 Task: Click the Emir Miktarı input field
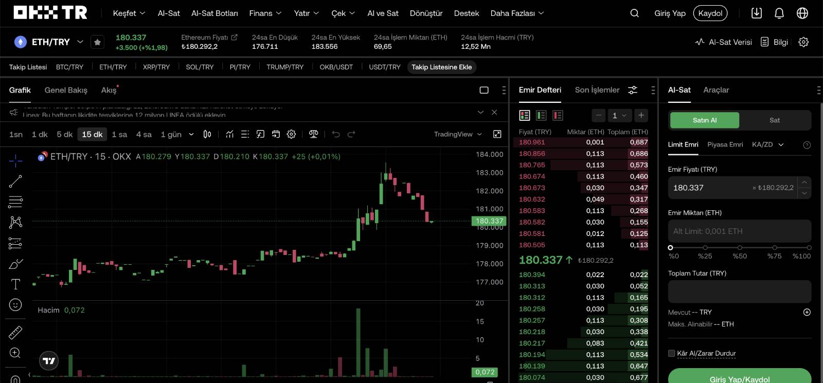click(x=739, y=231)
